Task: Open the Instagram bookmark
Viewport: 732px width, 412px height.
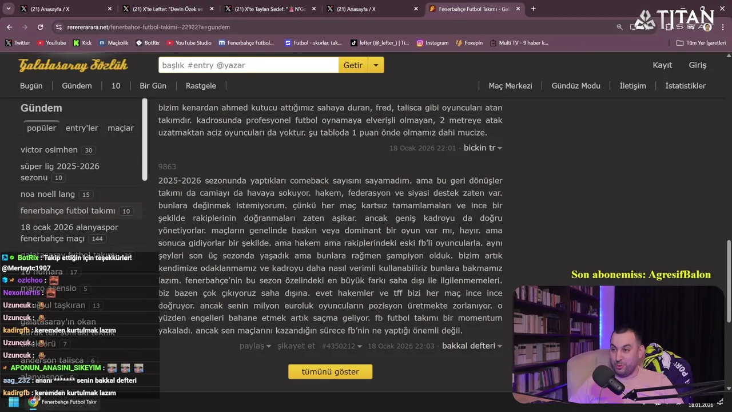Action: click(x=432, y=43)
